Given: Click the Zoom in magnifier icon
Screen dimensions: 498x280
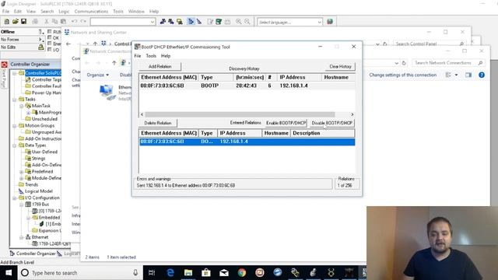Looking at the screenshot, I should [x=239, y=22].
